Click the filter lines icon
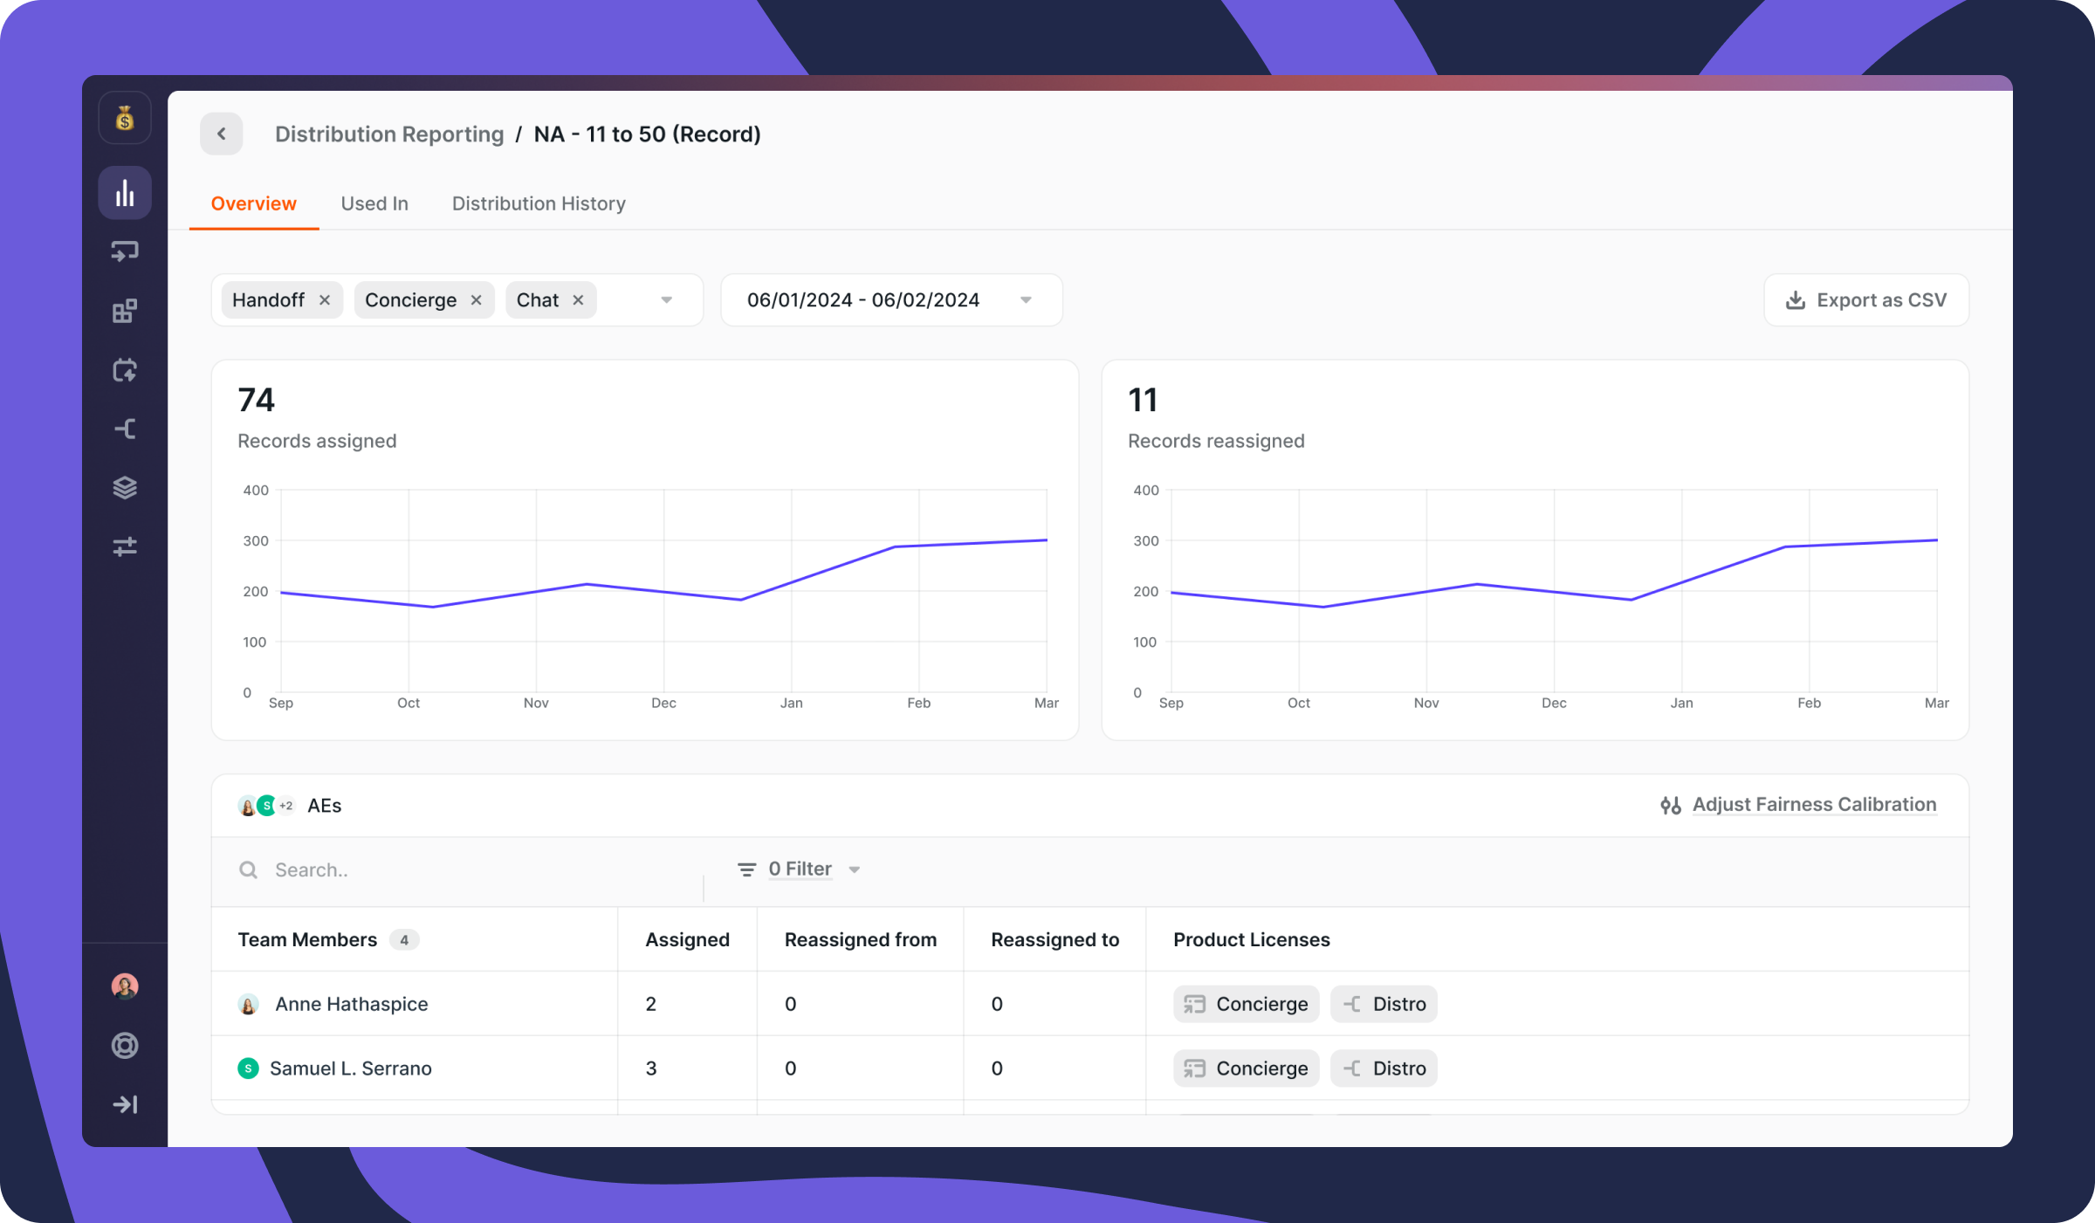This screenshot has width=2095, height=1223. 747,869
